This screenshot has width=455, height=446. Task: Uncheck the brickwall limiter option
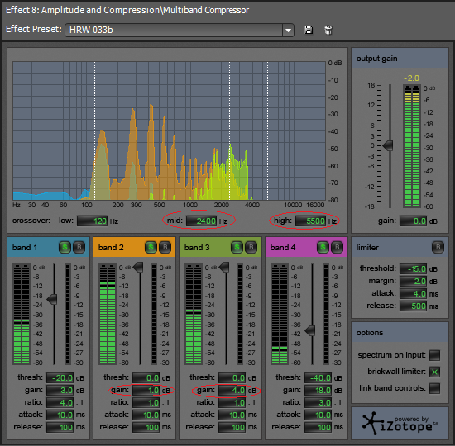[x=434, y=372]
